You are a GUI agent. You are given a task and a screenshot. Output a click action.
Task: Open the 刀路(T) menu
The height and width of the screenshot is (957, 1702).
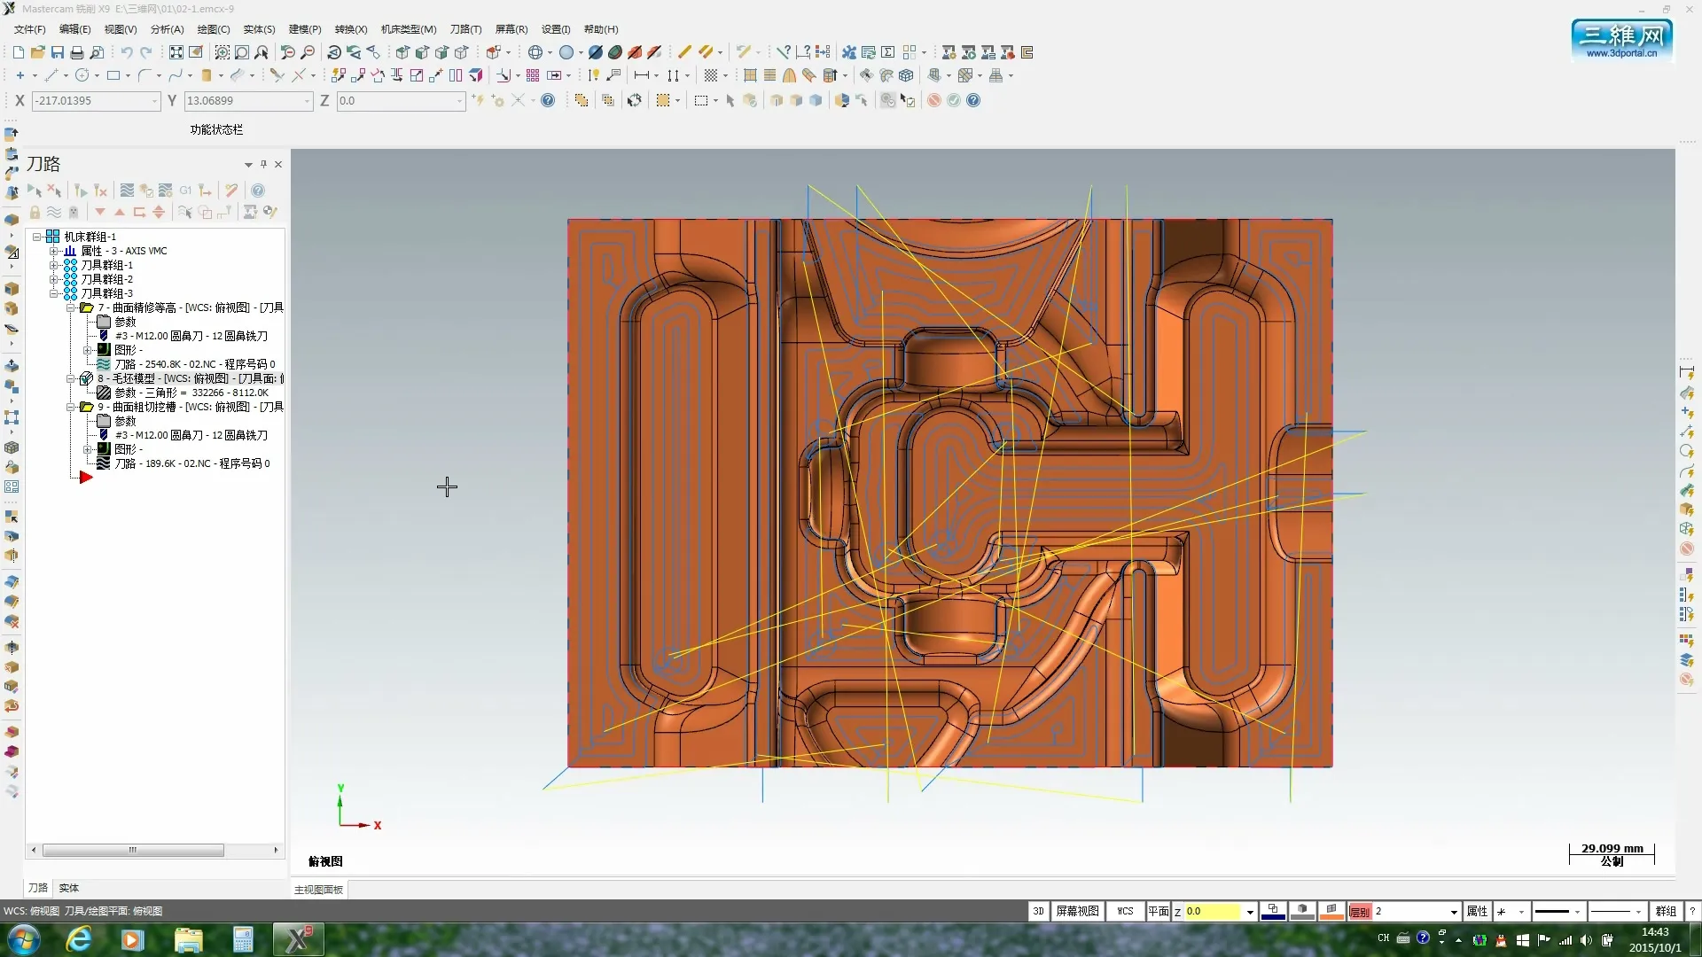coord(465,29)
